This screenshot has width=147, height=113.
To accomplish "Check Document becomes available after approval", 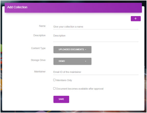I will click(54, 88).
